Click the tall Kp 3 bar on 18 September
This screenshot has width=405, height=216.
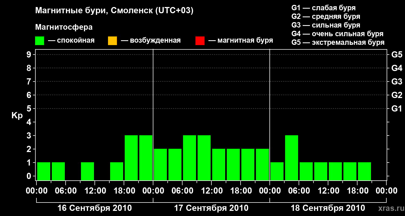pyautogui.click(x=292, y=158)
